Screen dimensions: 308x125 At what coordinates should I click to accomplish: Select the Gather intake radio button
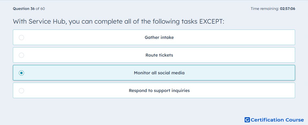pyautogui.click(x=21, y=37)
